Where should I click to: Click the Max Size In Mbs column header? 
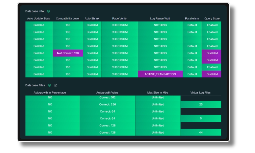click(158, 93)
